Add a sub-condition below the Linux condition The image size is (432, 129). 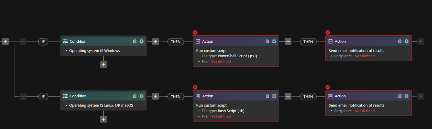(103, 119)
